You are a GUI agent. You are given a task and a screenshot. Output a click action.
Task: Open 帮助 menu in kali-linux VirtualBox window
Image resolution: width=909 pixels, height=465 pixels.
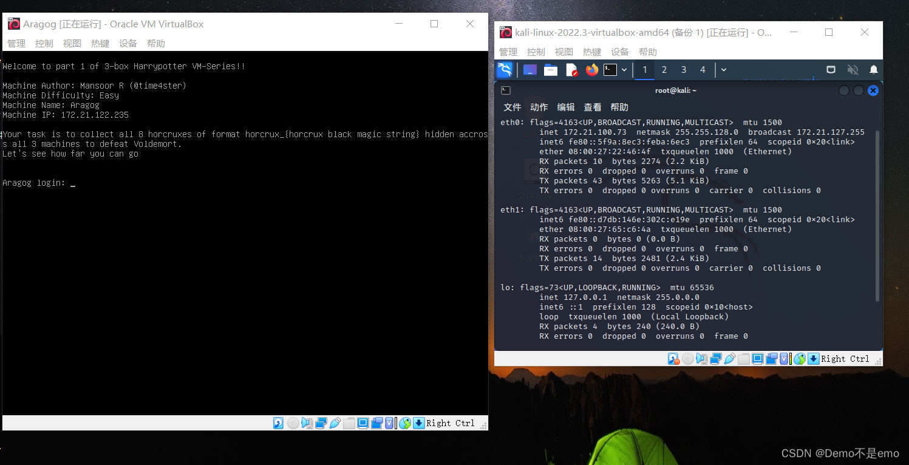[x=648, y=52]
